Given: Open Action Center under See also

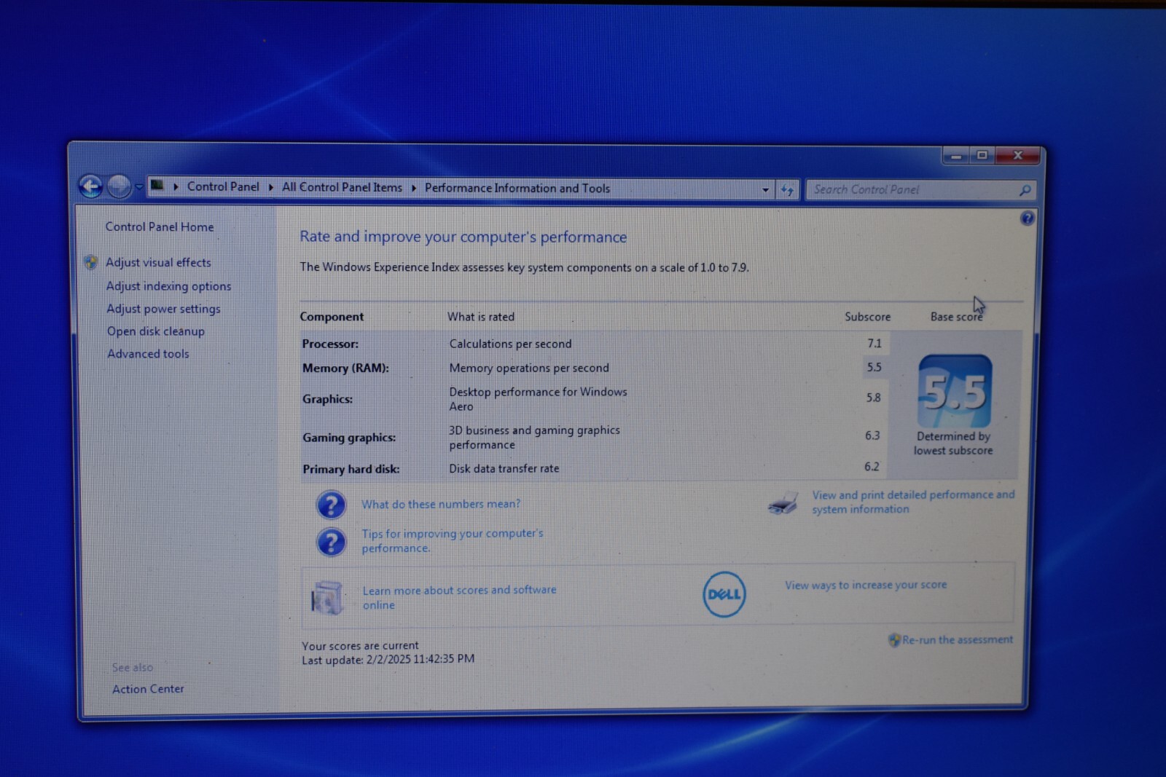Looking at the screenshot, I should [x=148, y=689].
